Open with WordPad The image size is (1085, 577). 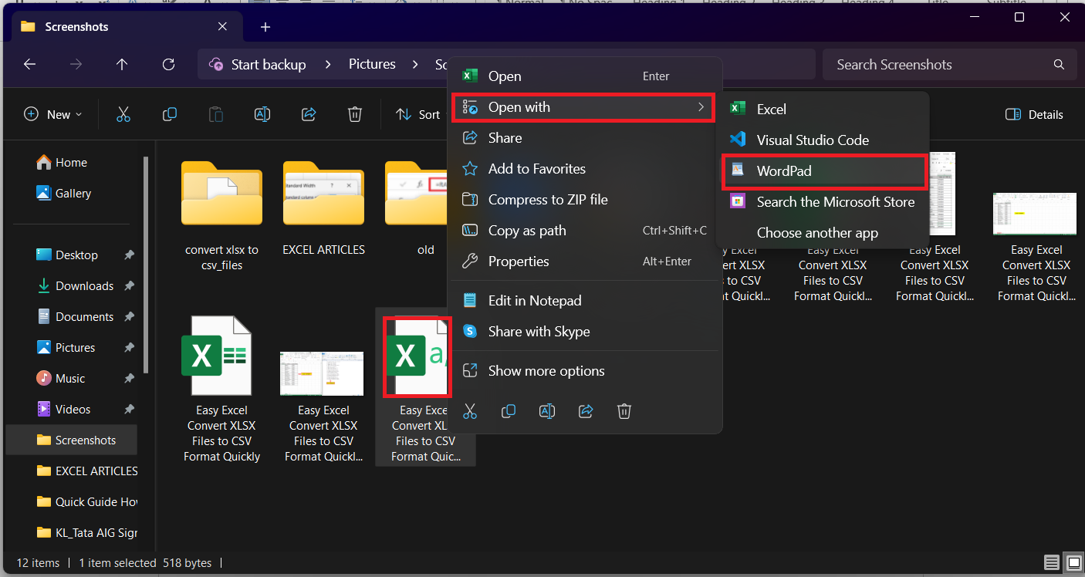tap(823, 171)
